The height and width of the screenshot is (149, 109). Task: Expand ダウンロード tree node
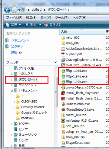[x=12, y=80]
